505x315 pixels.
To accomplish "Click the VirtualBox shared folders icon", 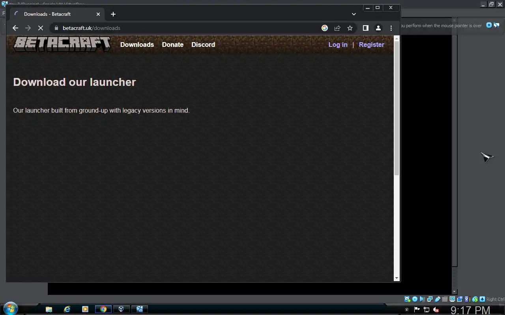I will point(445,299).
